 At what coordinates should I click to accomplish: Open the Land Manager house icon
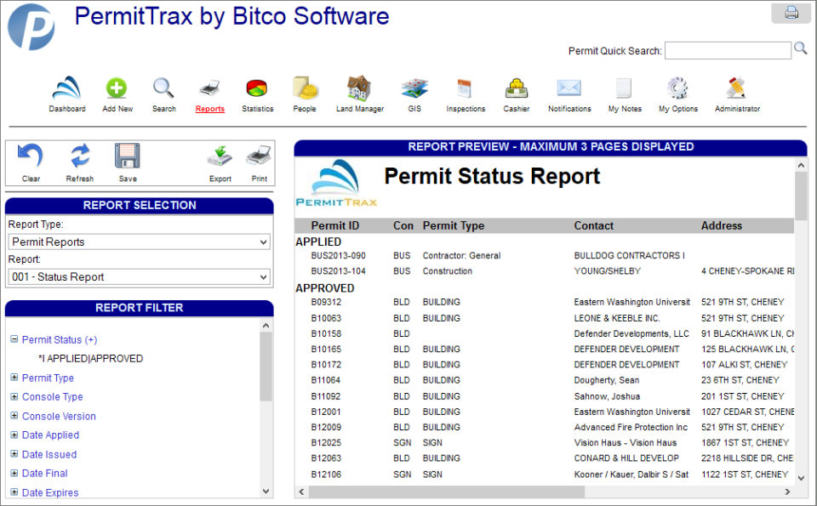(359, 88)
